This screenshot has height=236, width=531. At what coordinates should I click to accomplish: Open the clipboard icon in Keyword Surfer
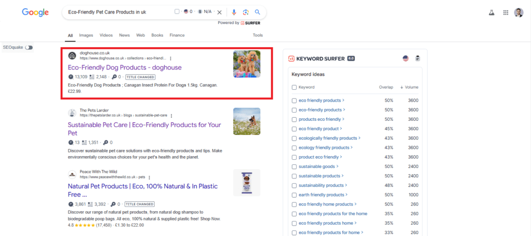click(417, 59)
